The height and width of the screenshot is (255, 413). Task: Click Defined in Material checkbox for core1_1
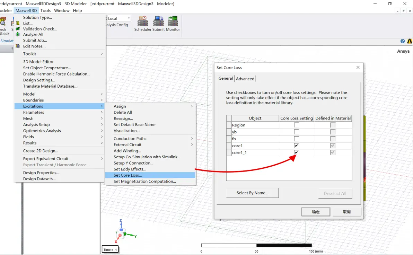(333, 152)
